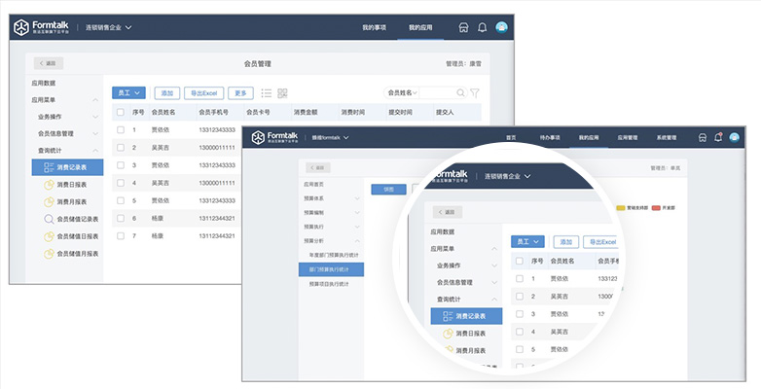Click the 会员姓名 search input field
Screen dimensions: 761x389
[418, 93]
